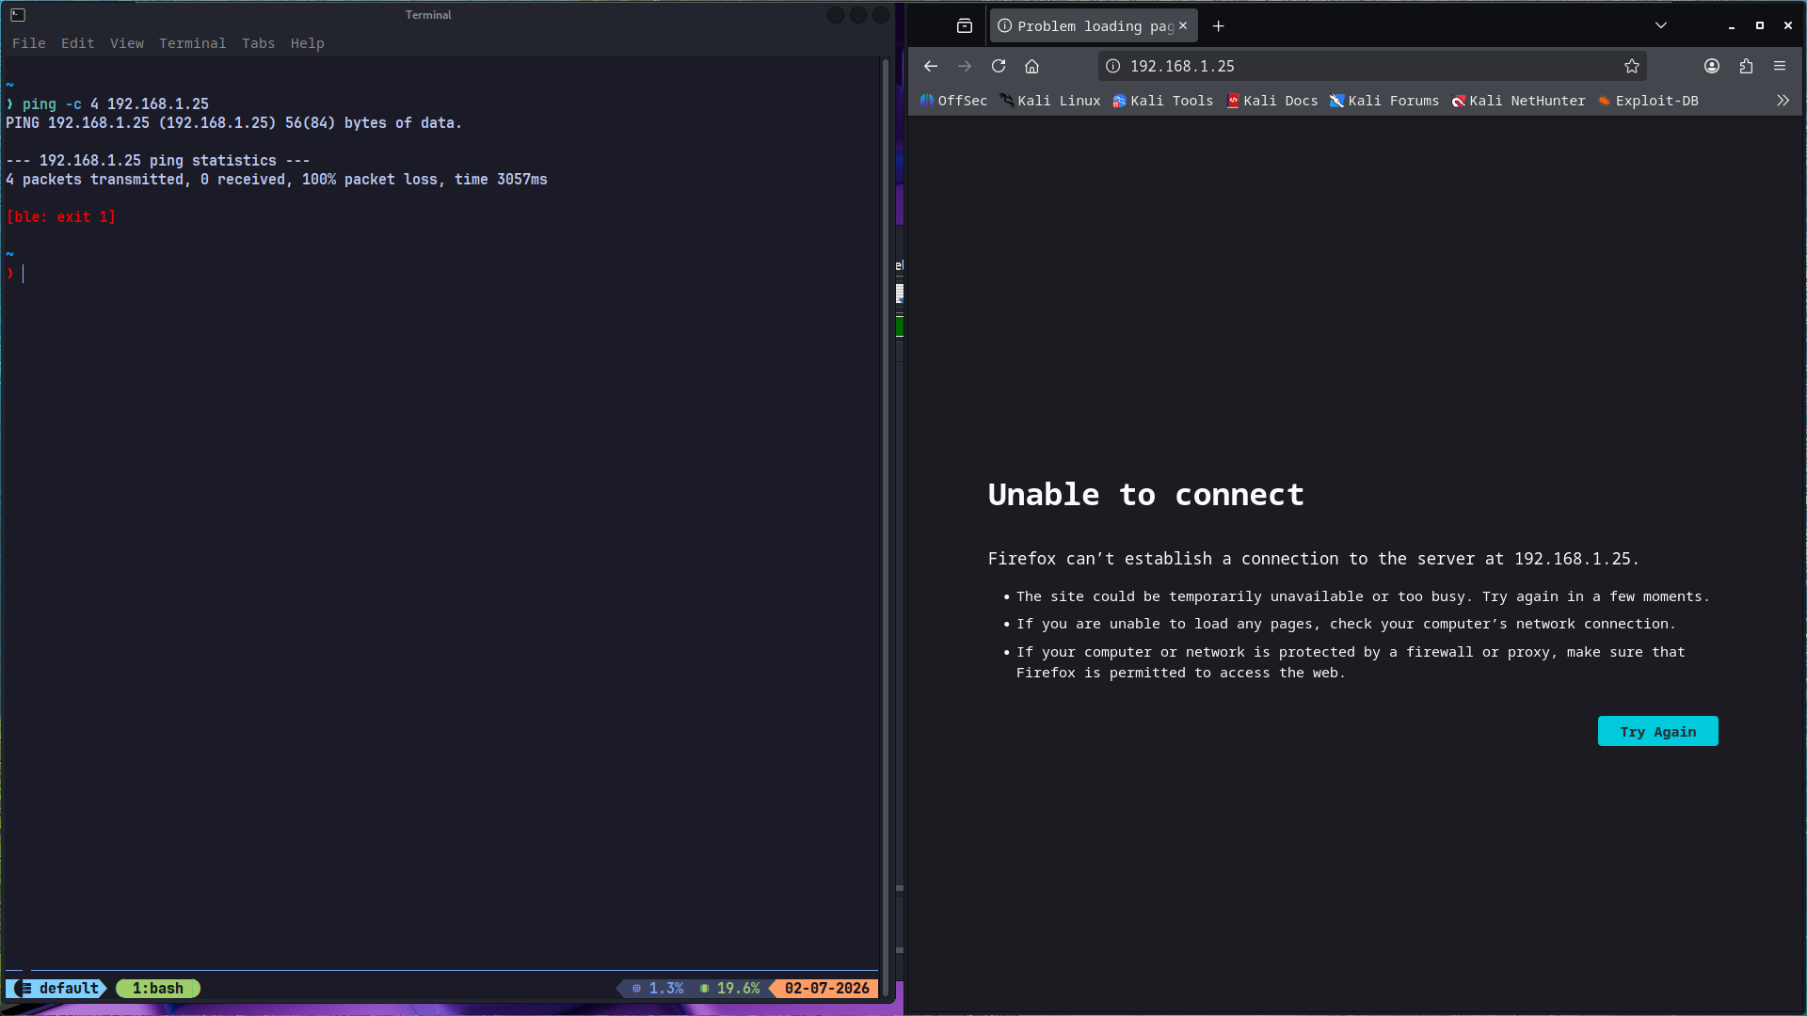Open the Kali Docs bookmark

1272,101
